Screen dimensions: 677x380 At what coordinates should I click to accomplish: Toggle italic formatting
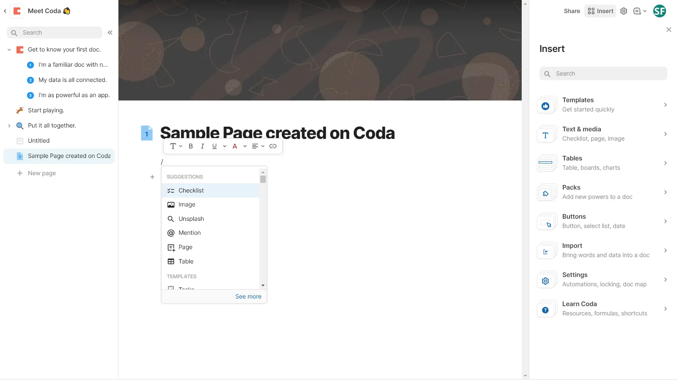point(202,146)
